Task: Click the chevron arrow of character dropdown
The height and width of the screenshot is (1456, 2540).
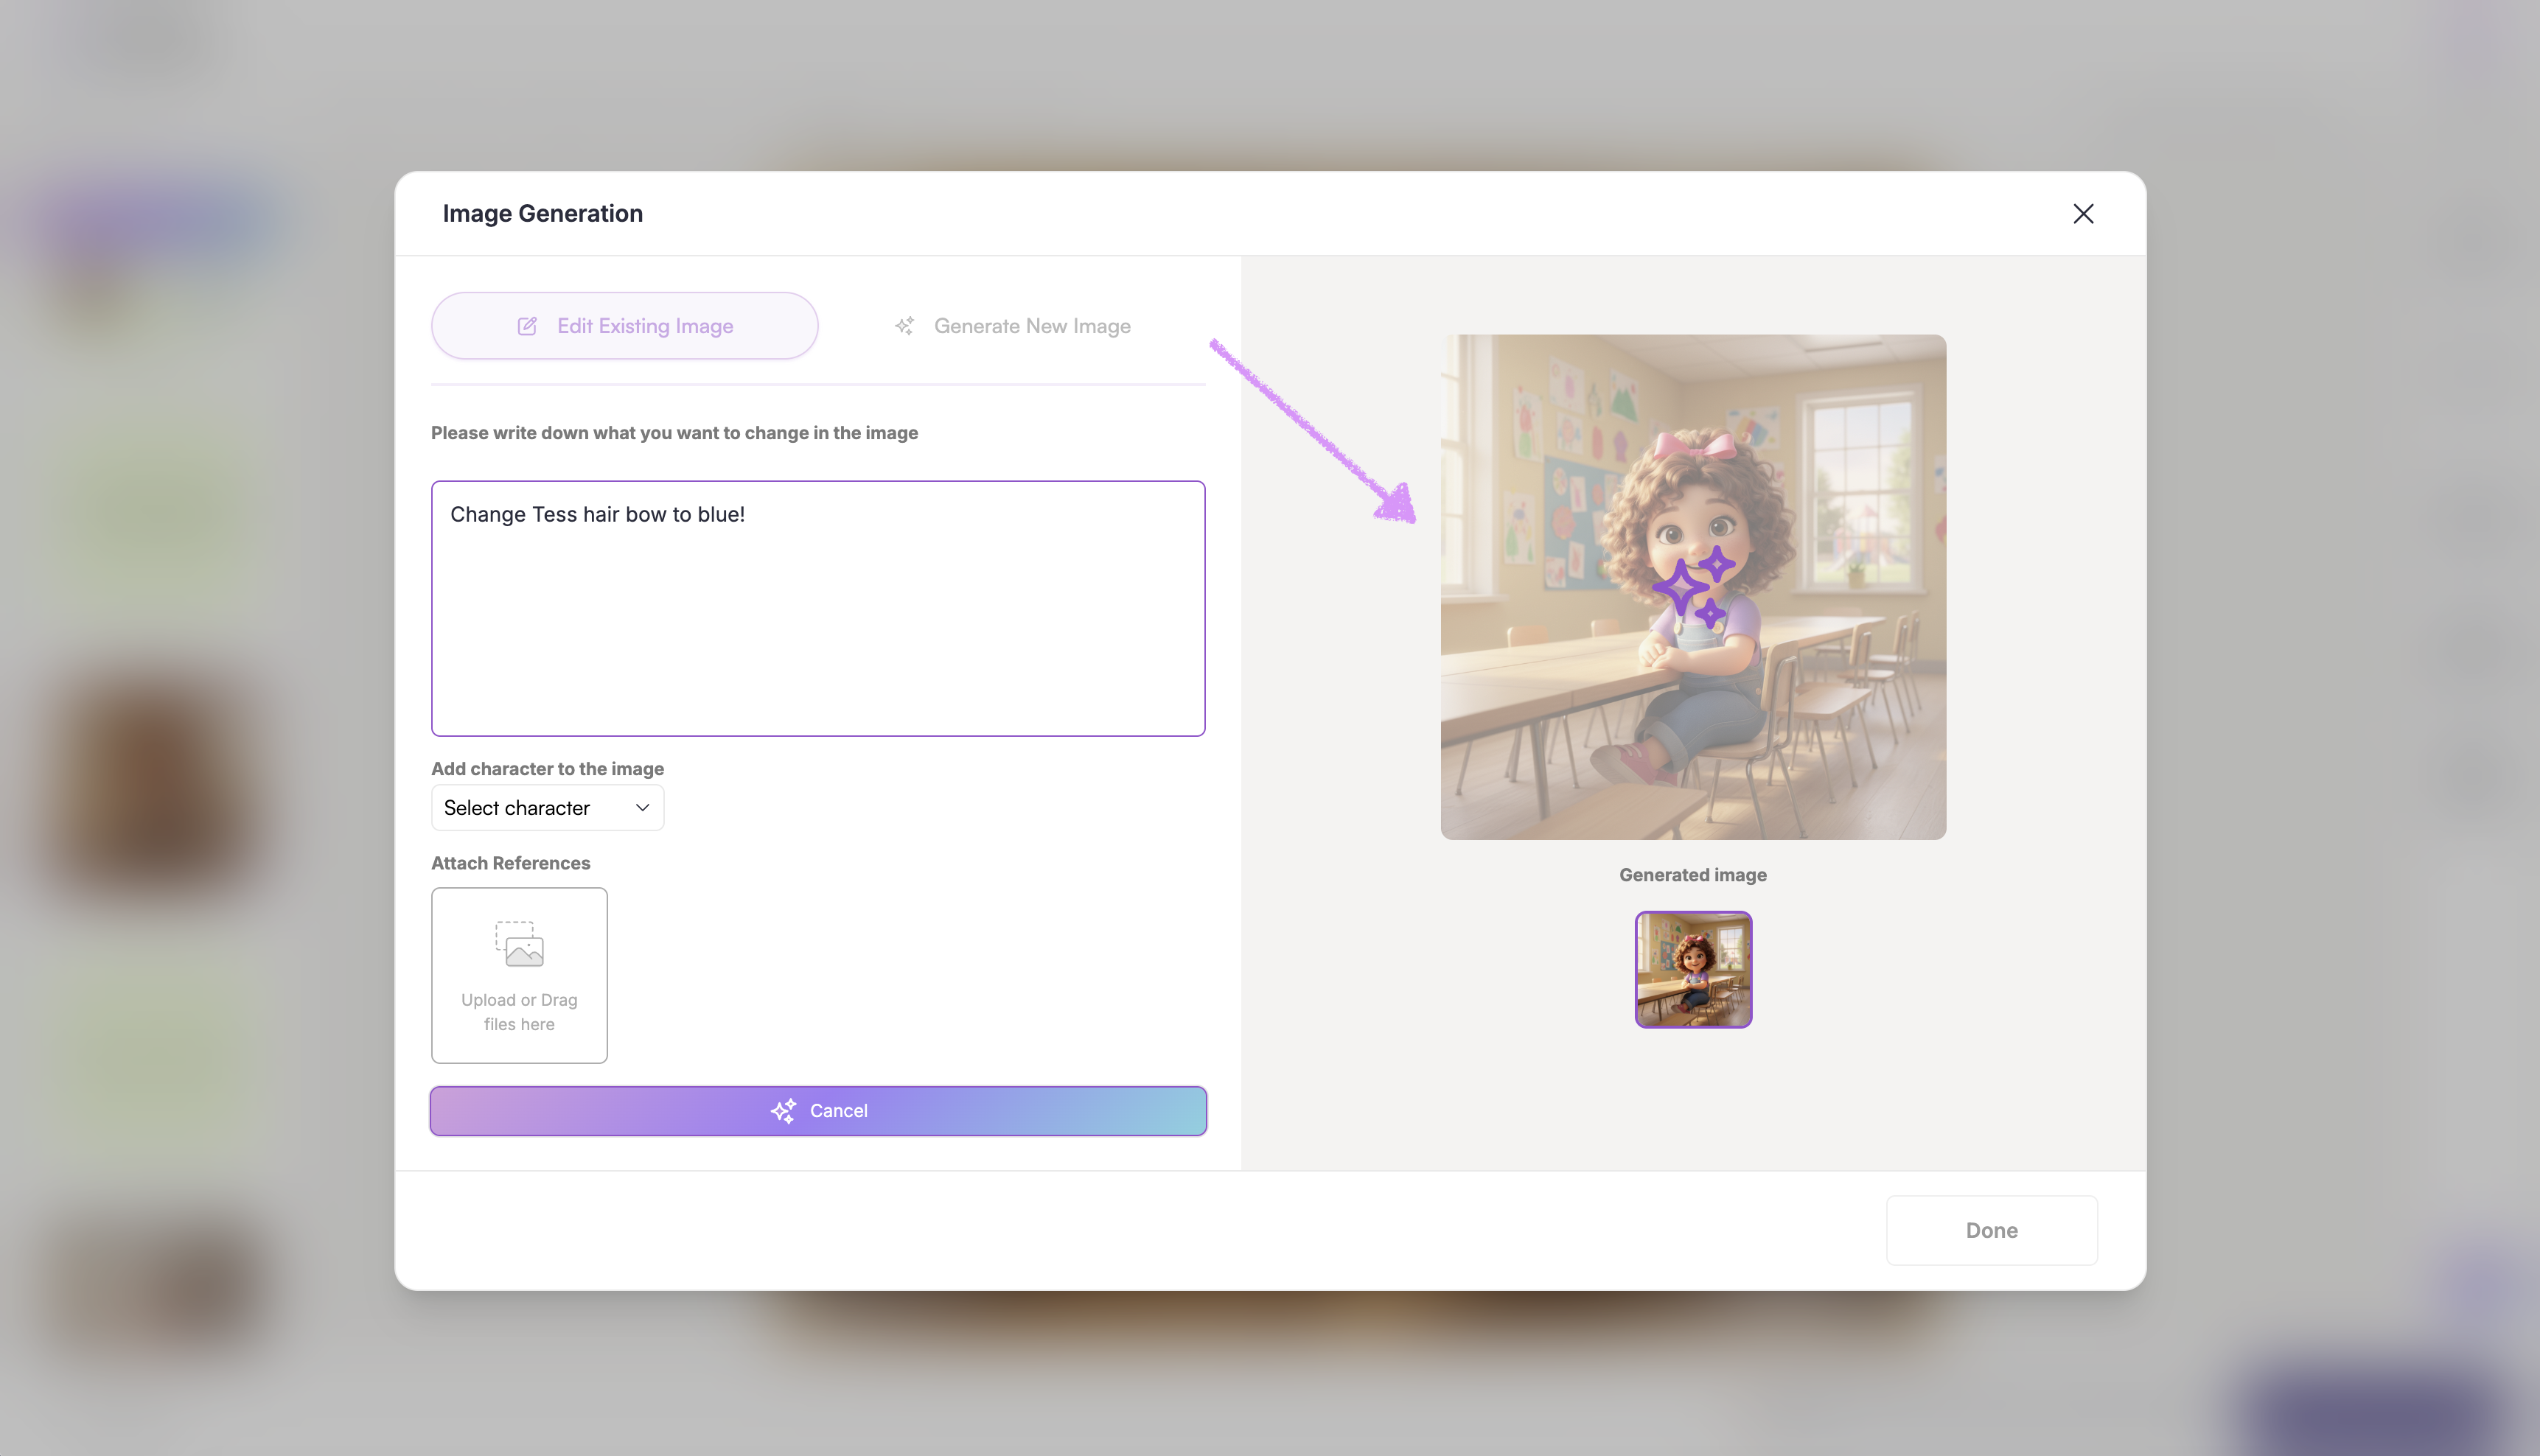Action: (x=642, y=808)
